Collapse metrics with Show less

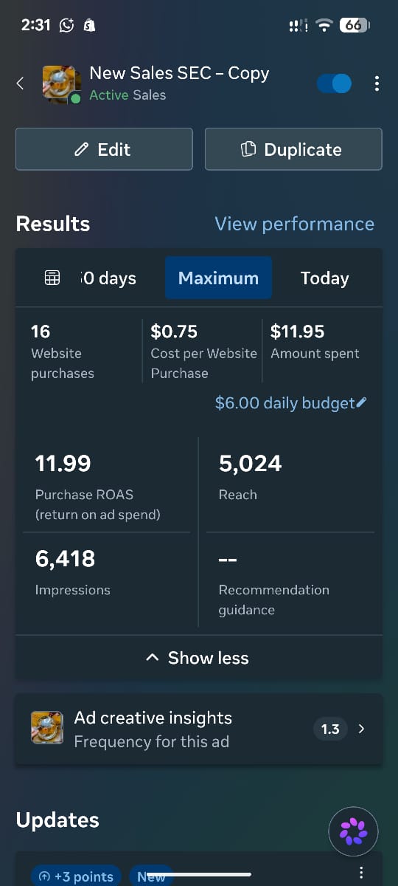click(198, 658)
